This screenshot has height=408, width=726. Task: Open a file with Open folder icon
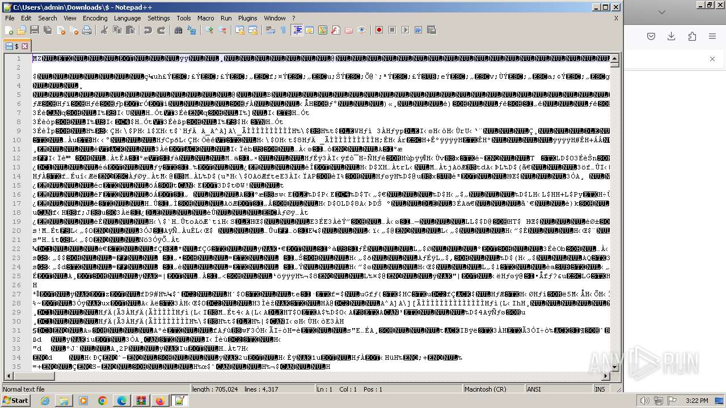tap(22, 30)
